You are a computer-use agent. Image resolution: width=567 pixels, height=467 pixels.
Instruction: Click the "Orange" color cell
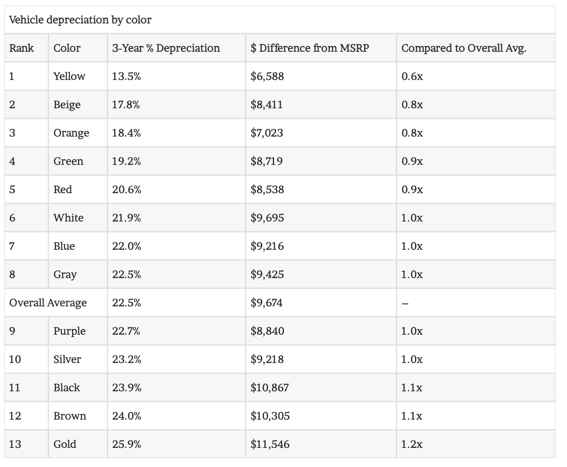point(71,133)
